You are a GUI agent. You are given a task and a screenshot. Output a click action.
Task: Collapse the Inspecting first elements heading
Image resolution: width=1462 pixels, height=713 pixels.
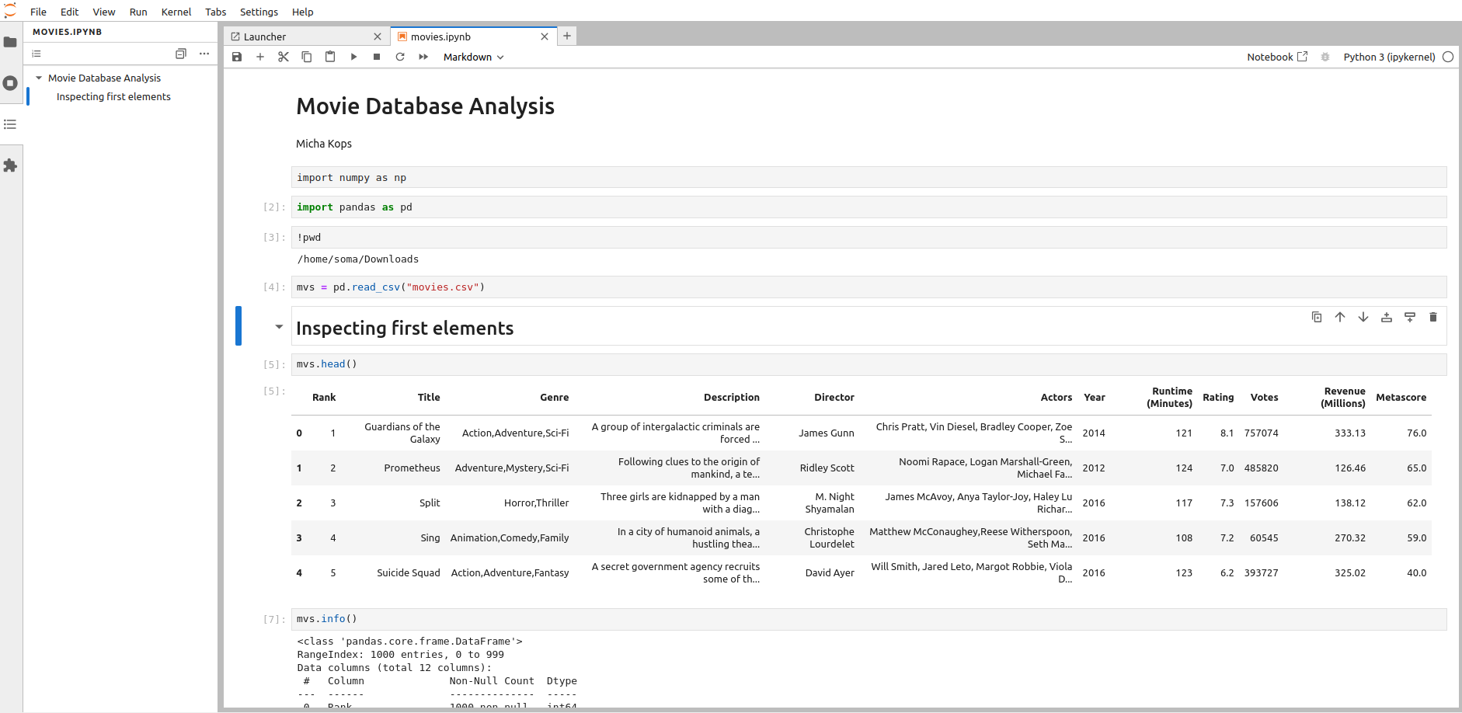point(279,327)
